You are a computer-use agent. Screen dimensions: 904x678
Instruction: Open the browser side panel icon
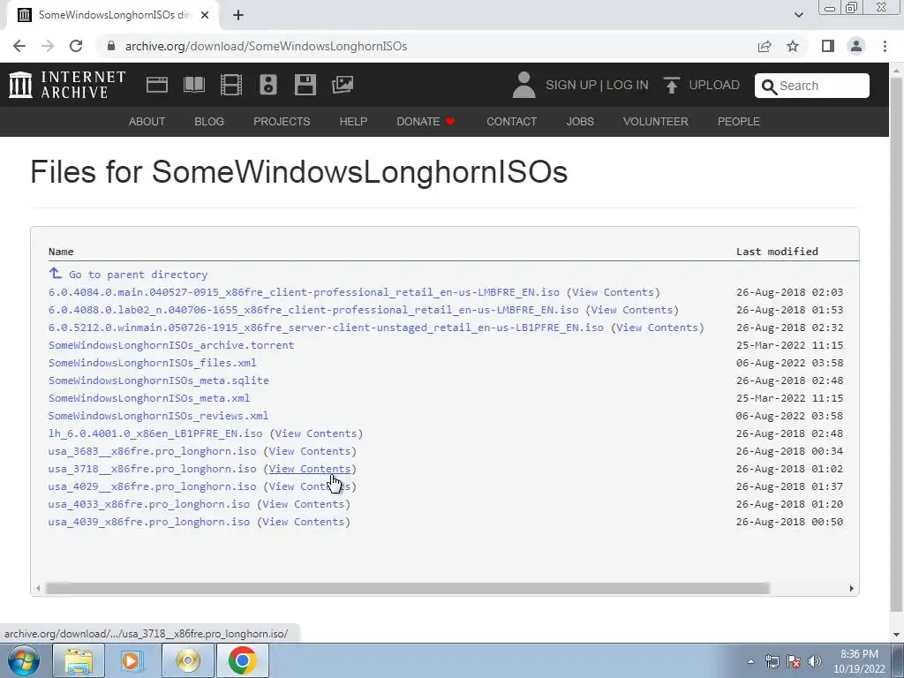pos(828,46)
